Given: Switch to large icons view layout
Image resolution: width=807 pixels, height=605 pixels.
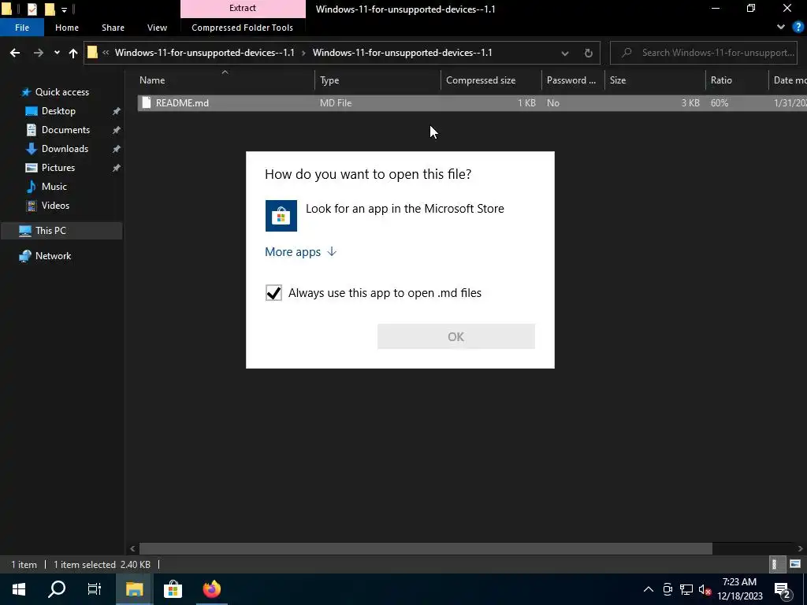Looking at the screenshot, I should [795, 564].
